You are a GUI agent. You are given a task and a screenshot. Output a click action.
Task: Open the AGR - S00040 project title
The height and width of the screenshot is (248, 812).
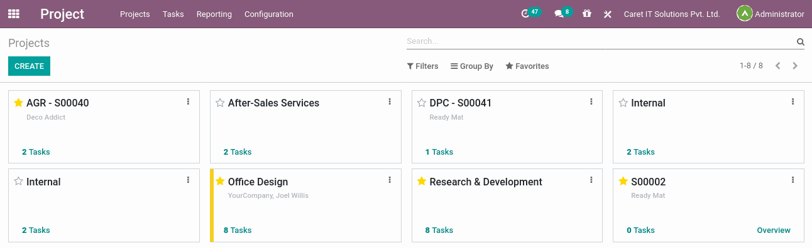click(58, 103)
